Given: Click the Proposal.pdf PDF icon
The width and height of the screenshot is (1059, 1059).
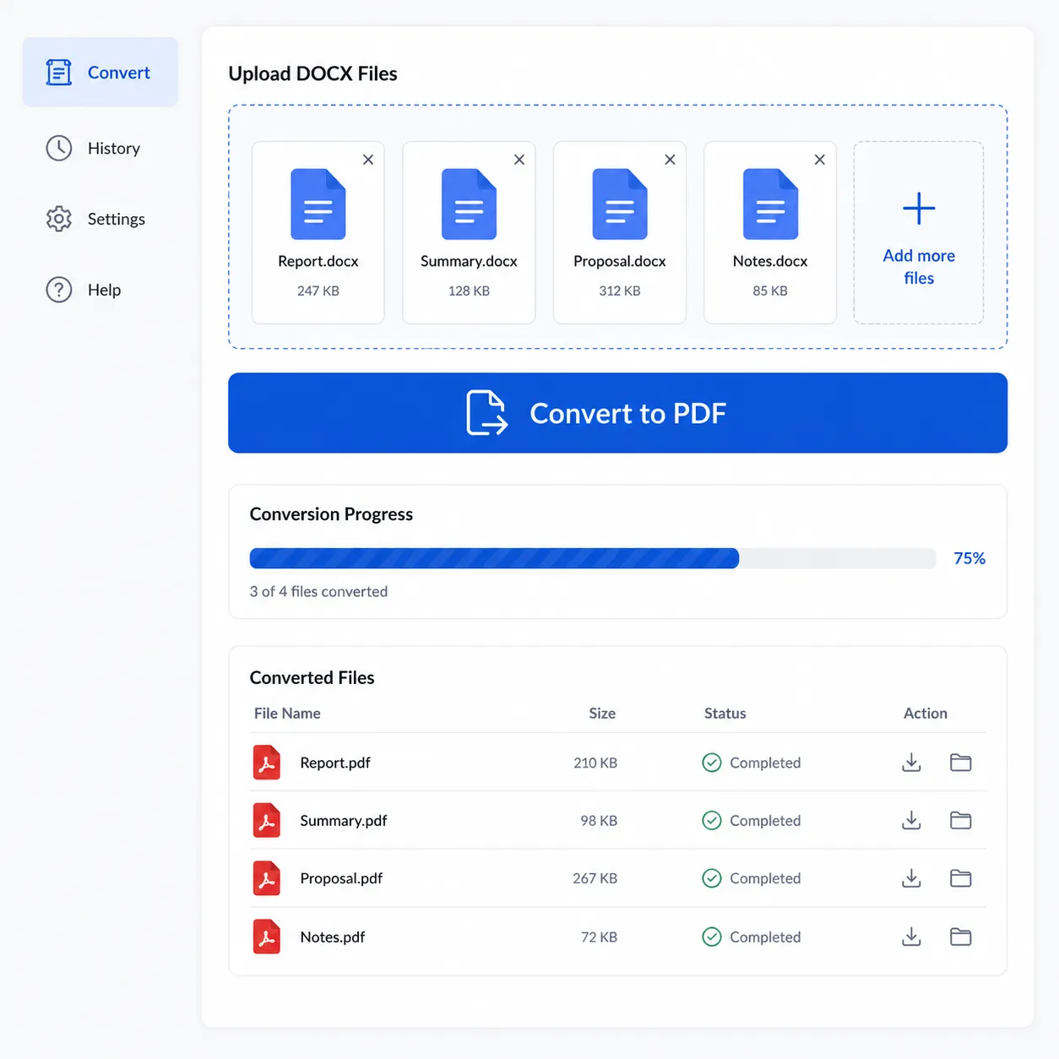Looking at the screenshot, I should click(267, 878).
